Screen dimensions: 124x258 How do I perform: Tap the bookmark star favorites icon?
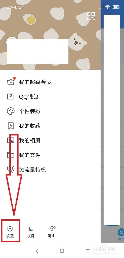click(x=11, y=126)
